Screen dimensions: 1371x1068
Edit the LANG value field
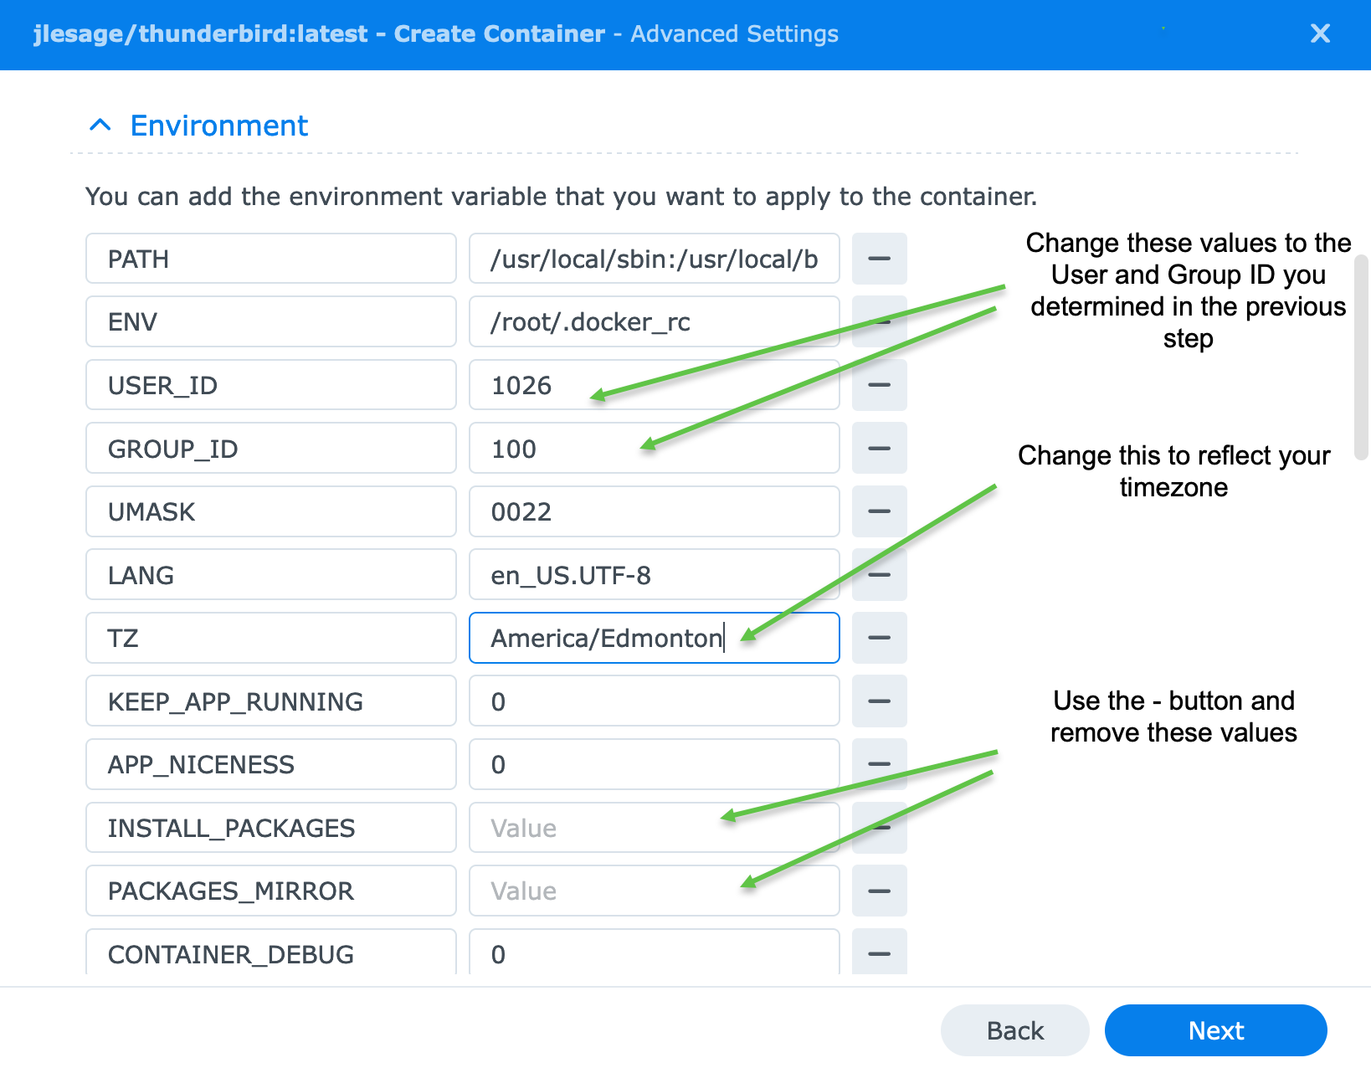tap(654, 575)
